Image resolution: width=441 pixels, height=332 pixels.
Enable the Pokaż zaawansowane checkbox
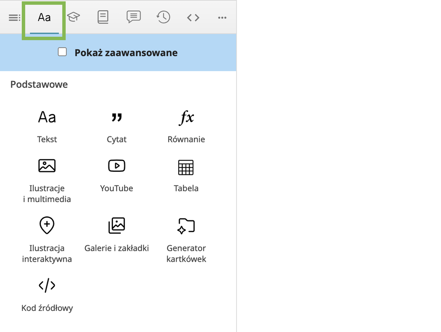pos(62,52)
